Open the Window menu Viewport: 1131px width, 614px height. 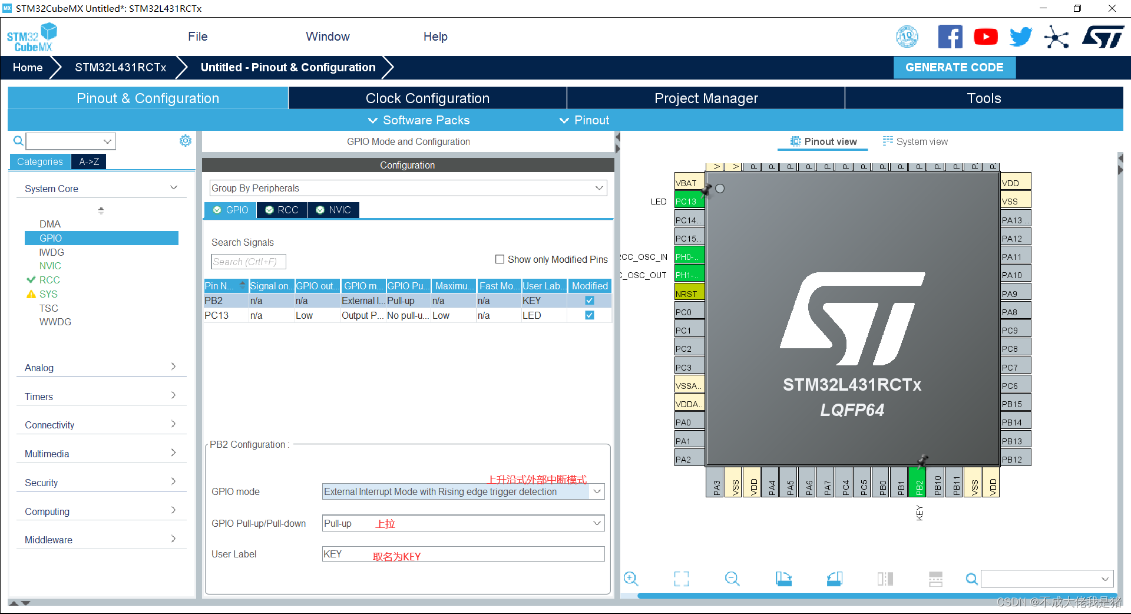coord(328,37)
